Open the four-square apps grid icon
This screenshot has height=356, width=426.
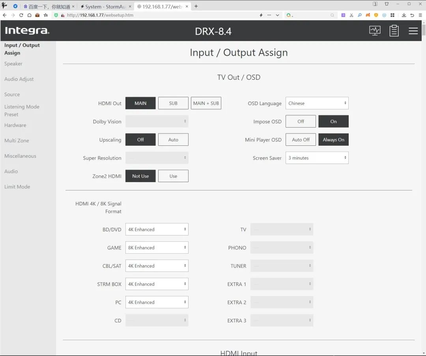pyautogui.click(x=392, y=15)
